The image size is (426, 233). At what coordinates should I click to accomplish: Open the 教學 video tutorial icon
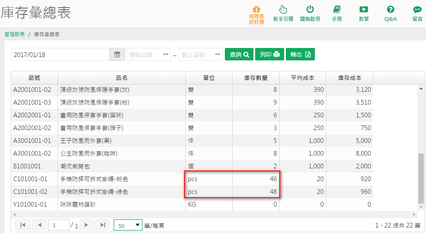[x=363, y=14]
